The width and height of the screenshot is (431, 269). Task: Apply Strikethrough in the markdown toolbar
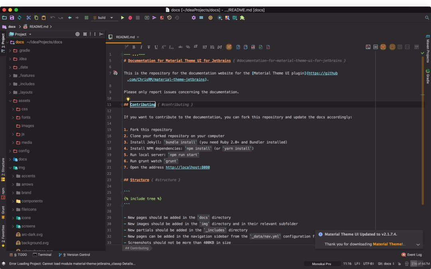click(x=149, y=47)
